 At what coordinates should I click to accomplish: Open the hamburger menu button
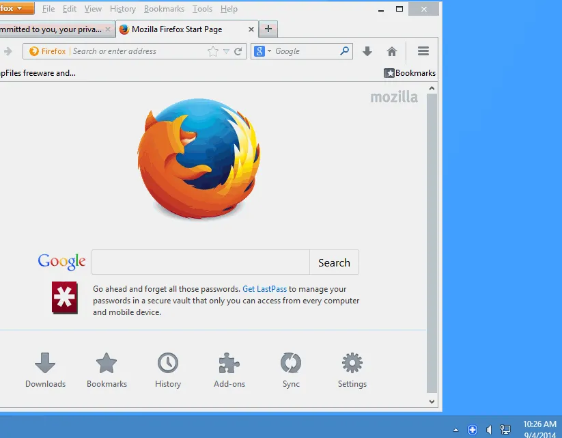(x=423, y=51)
